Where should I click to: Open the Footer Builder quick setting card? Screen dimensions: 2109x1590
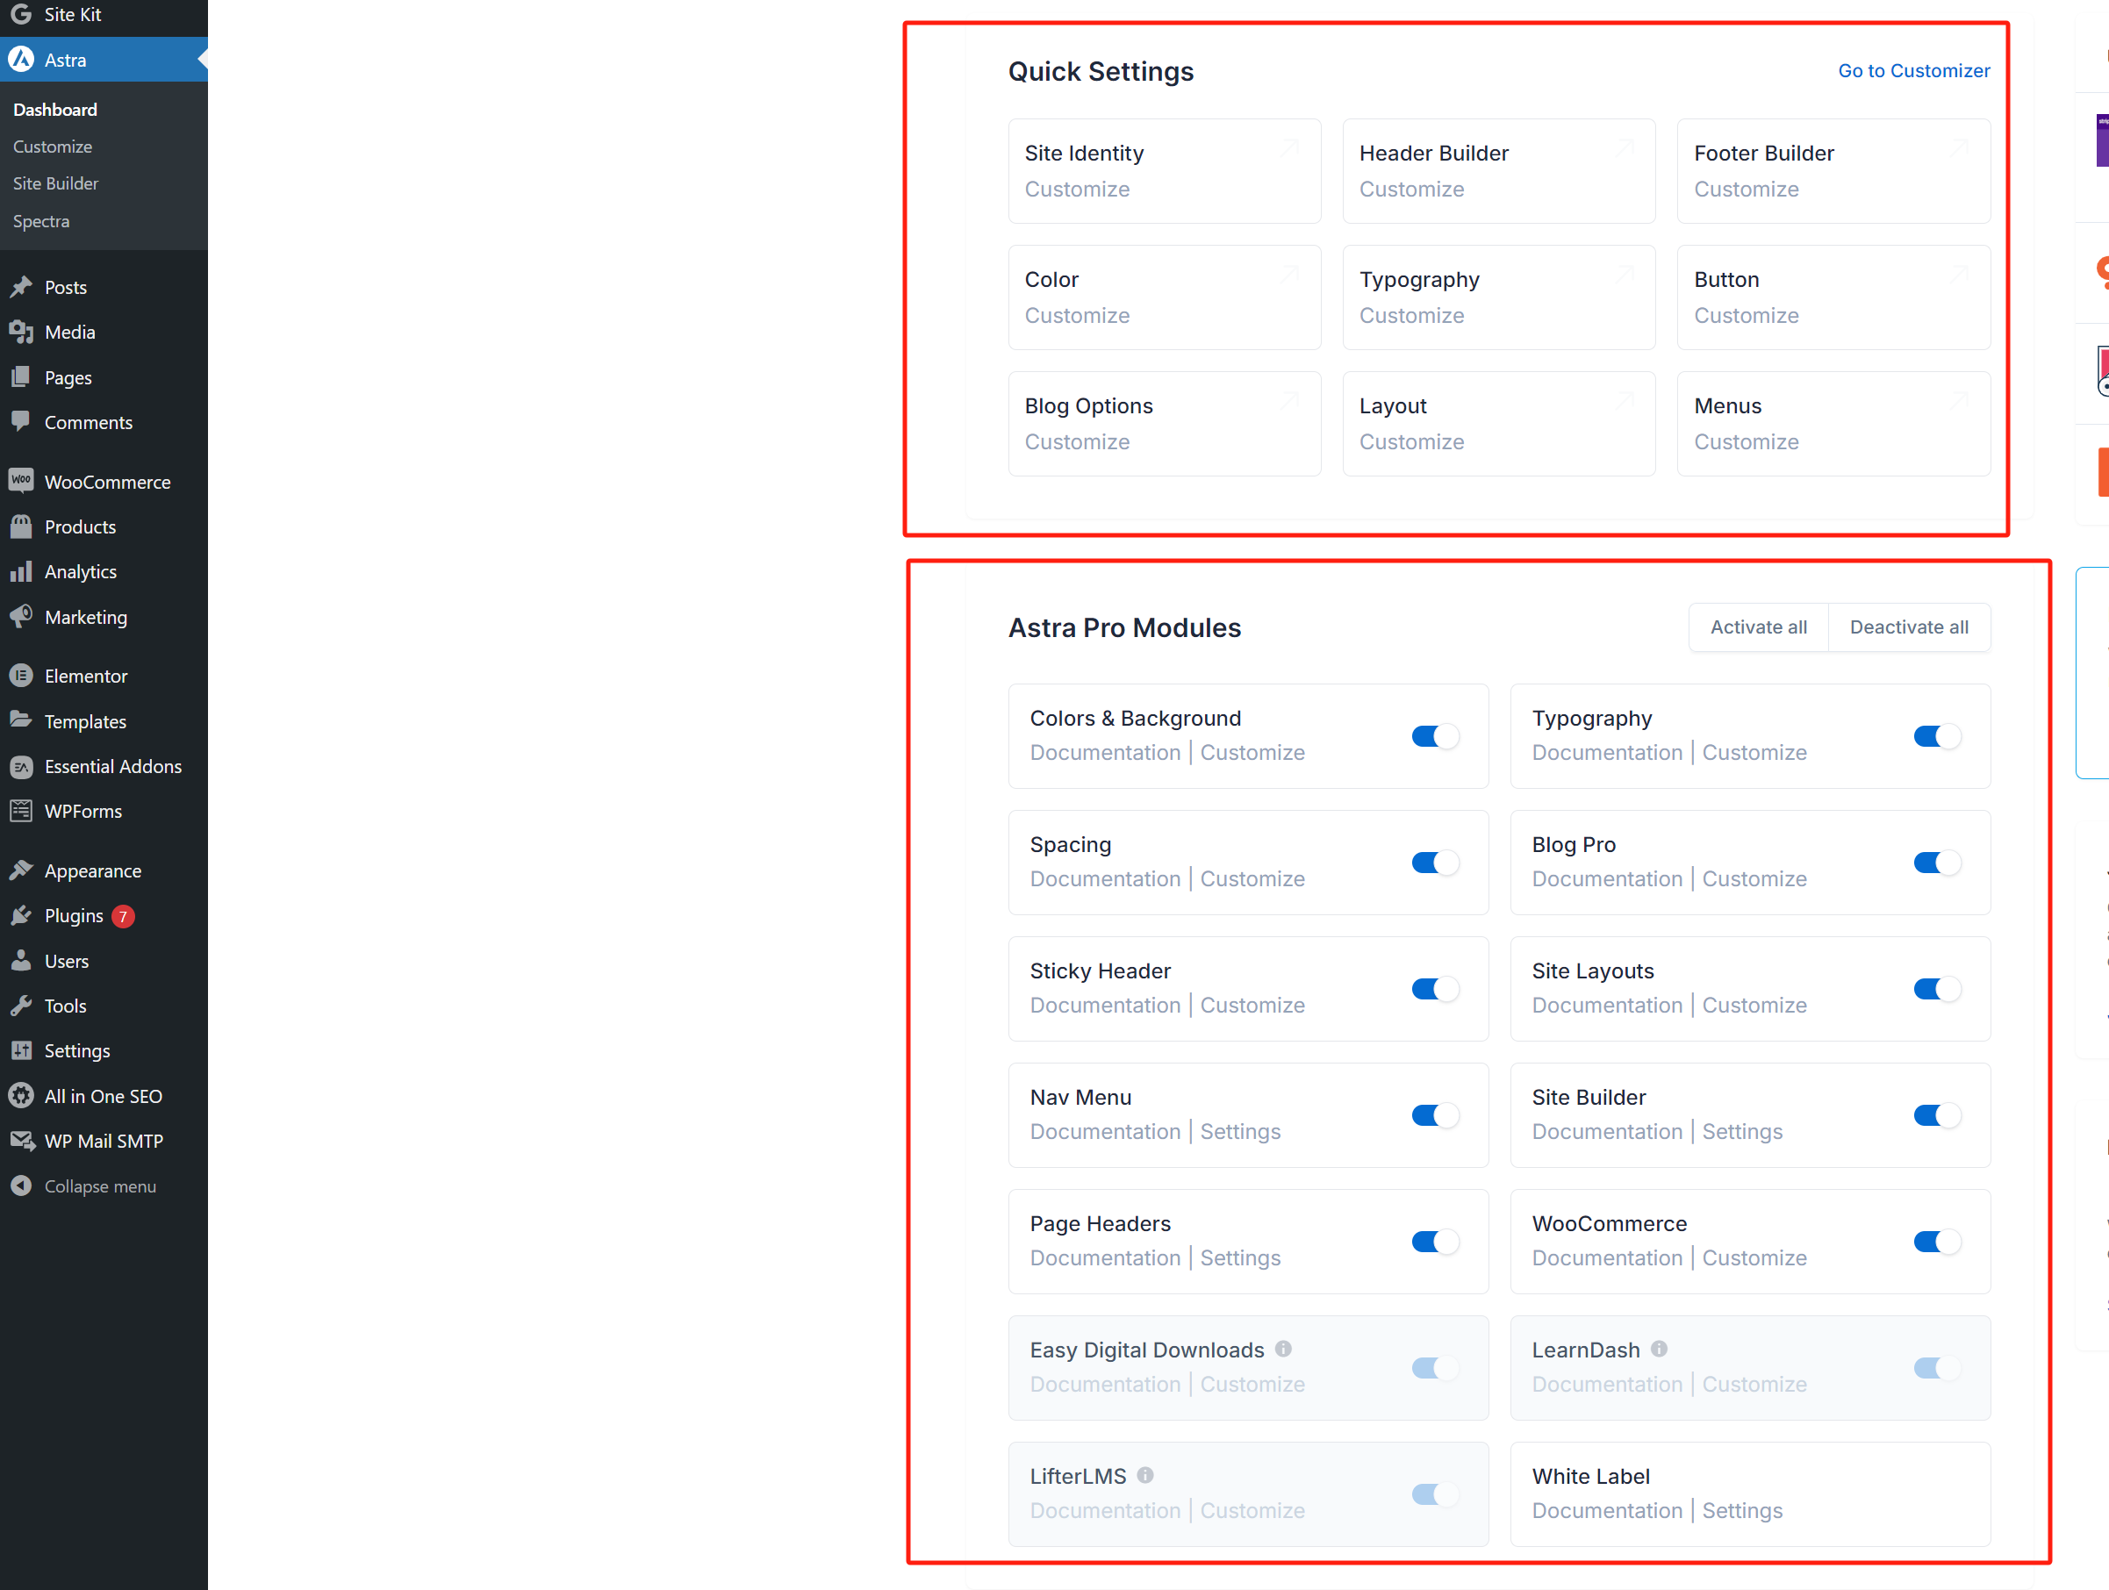coord(1833,170)
